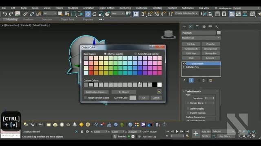Click the Select and Link chain icon
The image size is (261, 146).
click(25, 14)
